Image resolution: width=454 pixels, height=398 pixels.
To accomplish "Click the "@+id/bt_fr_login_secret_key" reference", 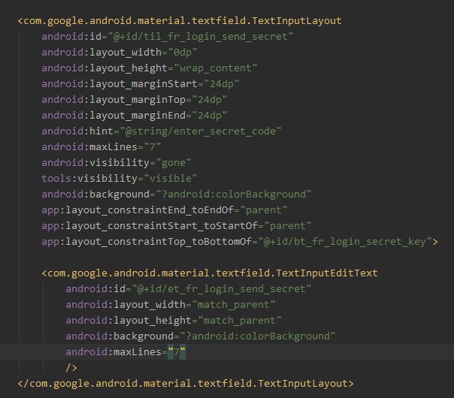I will pyautogui.click(x=344, y=242).
